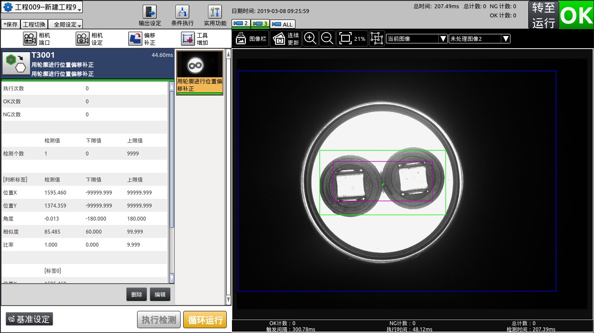Switch to camera tab 2
Viewport: 594px width, 333px height.
[x=241, y=23]
